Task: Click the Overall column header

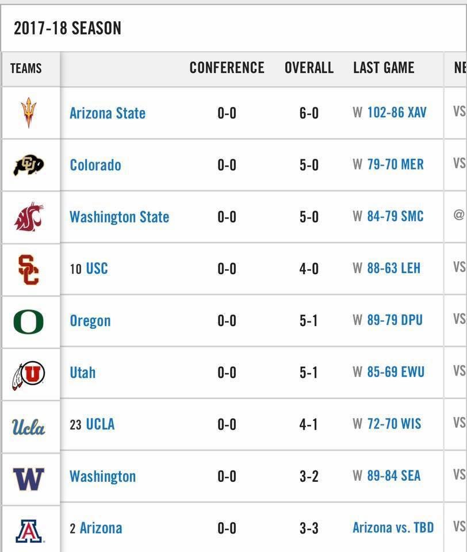Action: click(309, 68)
